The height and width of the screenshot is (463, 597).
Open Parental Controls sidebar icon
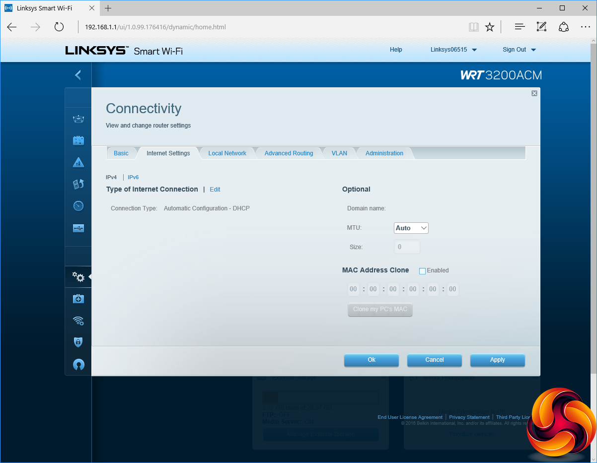pyautogui.click(x=78, y=162)
